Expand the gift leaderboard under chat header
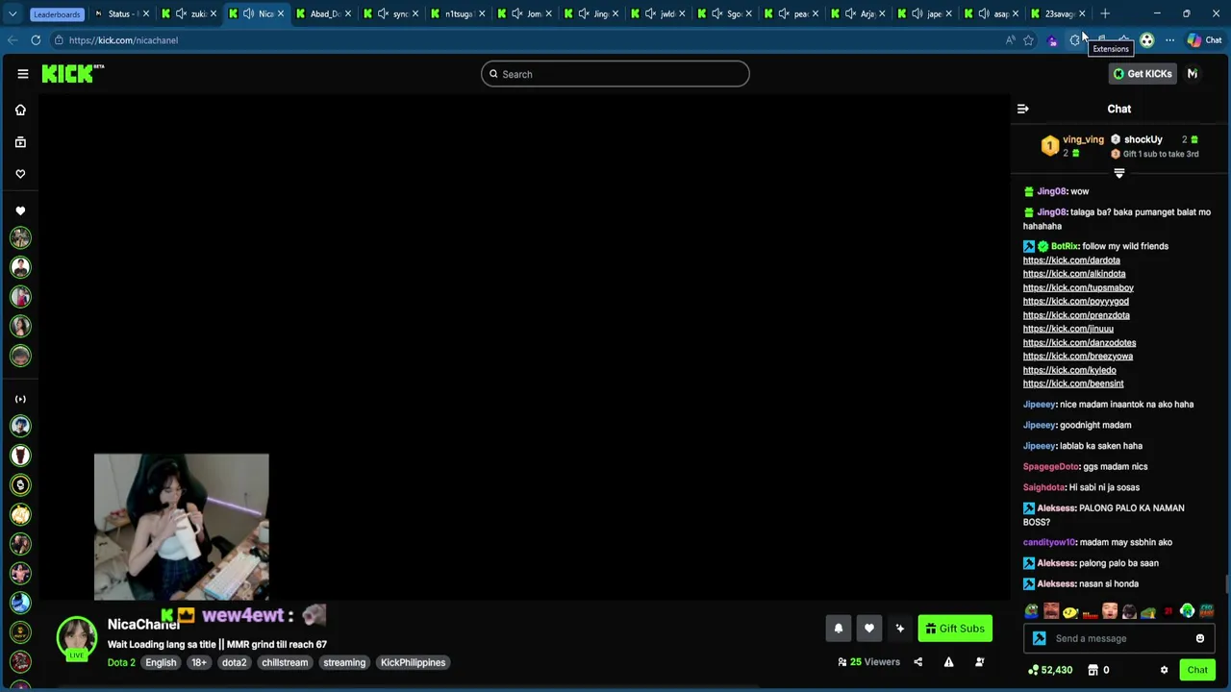 1119,174
